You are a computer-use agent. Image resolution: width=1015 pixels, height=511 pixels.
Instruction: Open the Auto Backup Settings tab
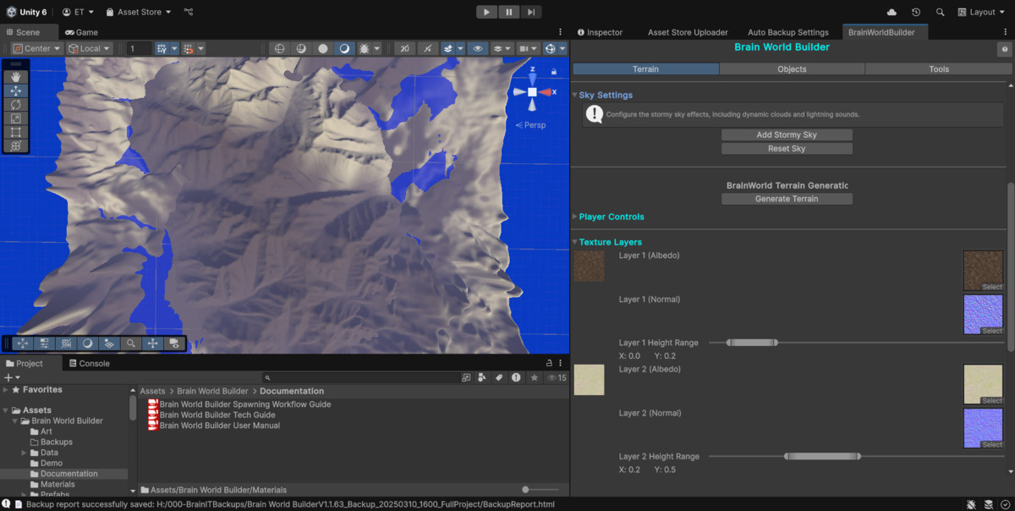[788, 32]
